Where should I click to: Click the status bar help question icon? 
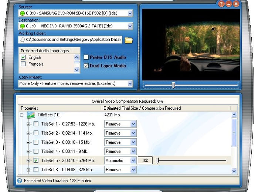(x=20, y=181)
